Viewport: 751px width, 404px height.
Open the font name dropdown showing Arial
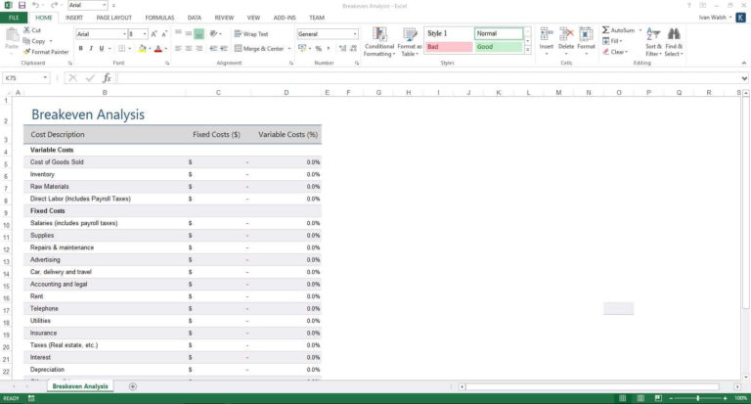coord(125,34)
